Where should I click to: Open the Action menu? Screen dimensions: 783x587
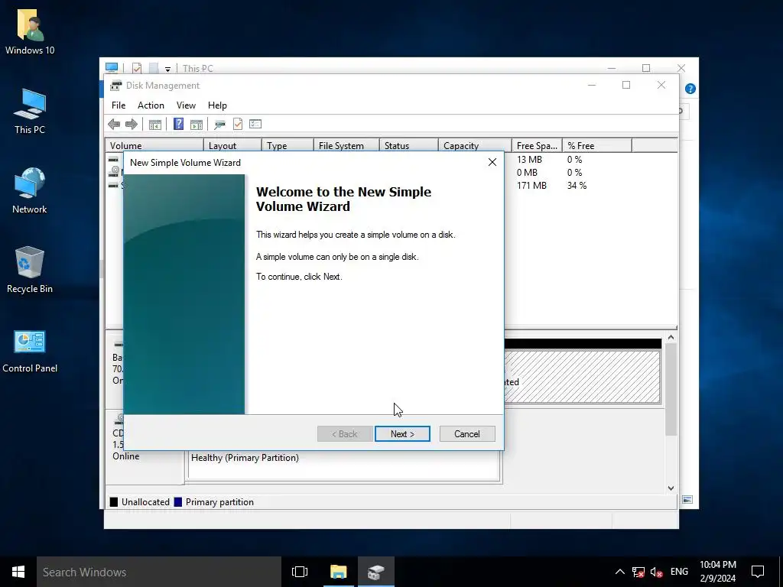151,105
